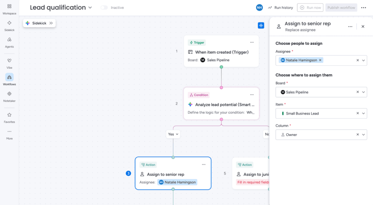Toggle the workflow Inactive switch
The image size is (373, 205).
click(104, 8)
